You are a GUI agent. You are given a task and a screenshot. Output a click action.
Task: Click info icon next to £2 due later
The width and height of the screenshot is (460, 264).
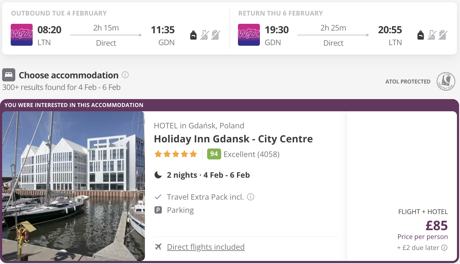(x=444, y=248)
